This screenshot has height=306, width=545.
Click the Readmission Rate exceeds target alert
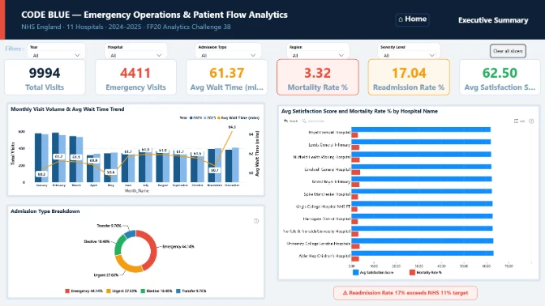(406, 293)
